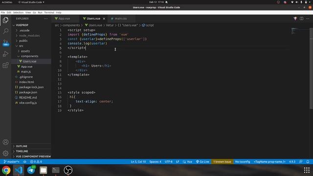Switch to the App.vue tab
The width and height of the screenshot is (313, 176).
64,19
